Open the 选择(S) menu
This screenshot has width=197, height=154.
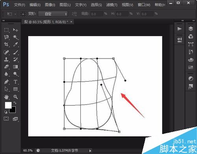point(96,5)
